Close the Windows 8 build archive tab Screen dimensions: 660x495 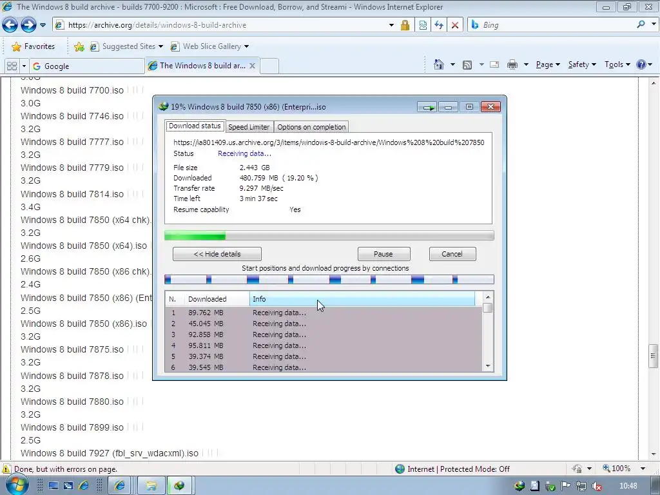pyautogui.click(x=252, y=66)
